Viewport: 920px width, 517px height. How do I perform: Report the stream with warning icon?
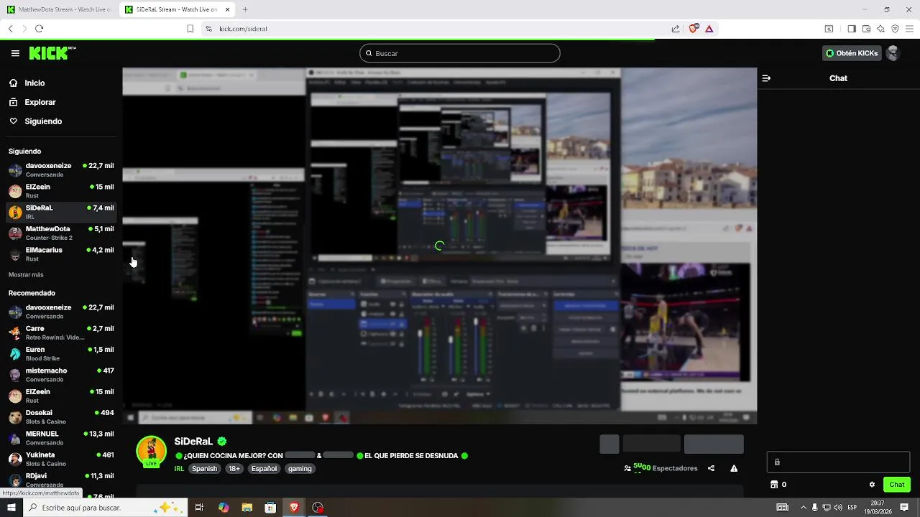[x=734, y=468]
